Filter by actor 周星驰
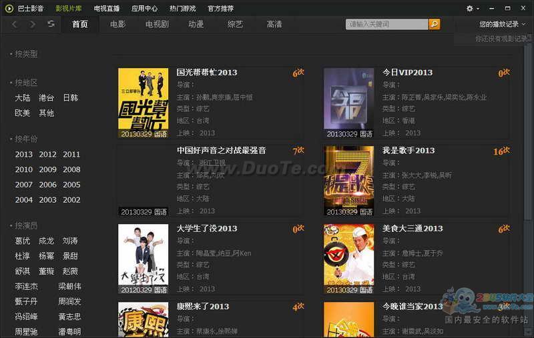 click(26, 331)
